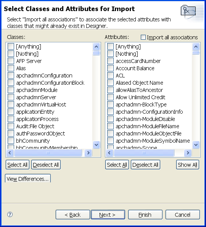Tick apchadmnConfigurationBlock class checkbox
206x227 pixels.
pyautogui.click(x=11, y=83)
